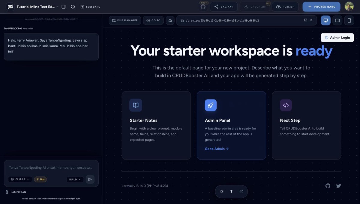Open the GitHub icon in preview footer
This screenshot has height=204, width=360.
pyautogui.click(x=328, y=186)
